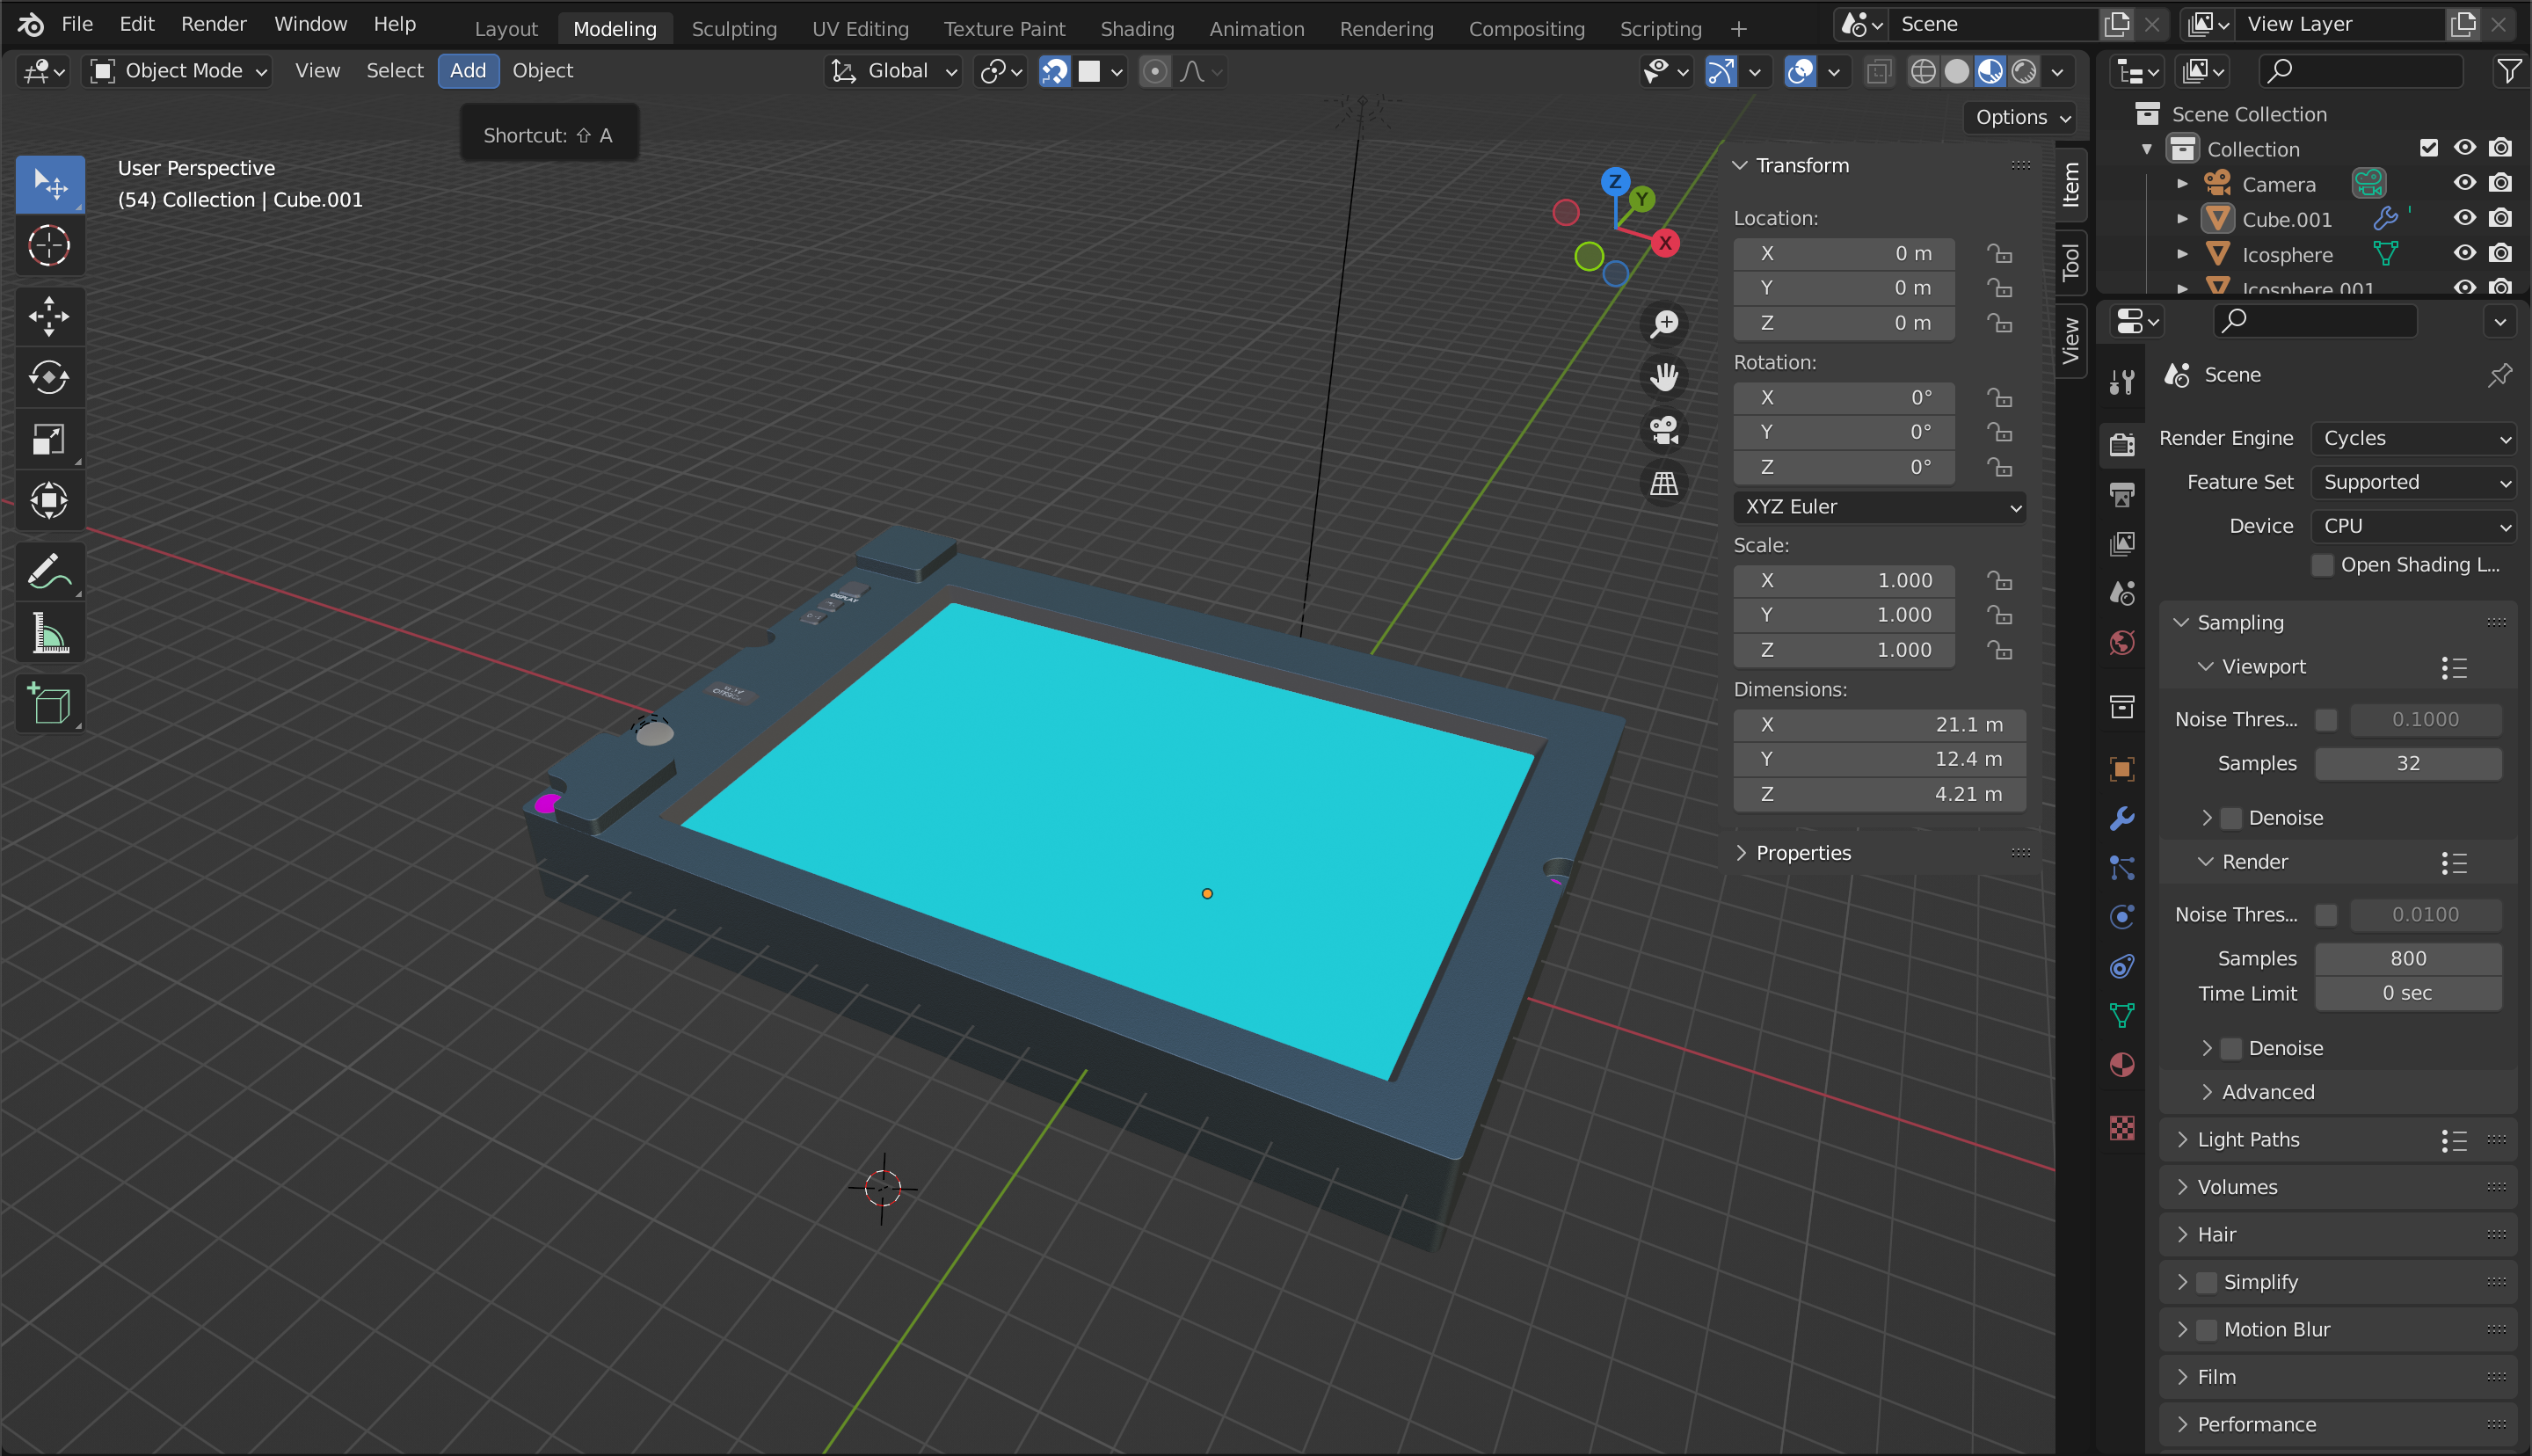
Task: Expand the Performance panel
Action: (x=2255, y=1425)
